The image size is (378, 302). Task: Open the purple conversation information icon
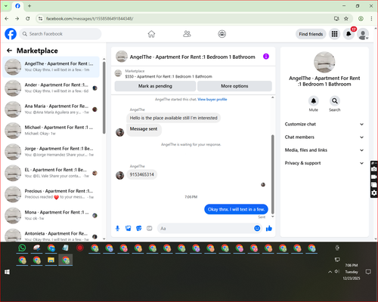[x=266, y=57]
